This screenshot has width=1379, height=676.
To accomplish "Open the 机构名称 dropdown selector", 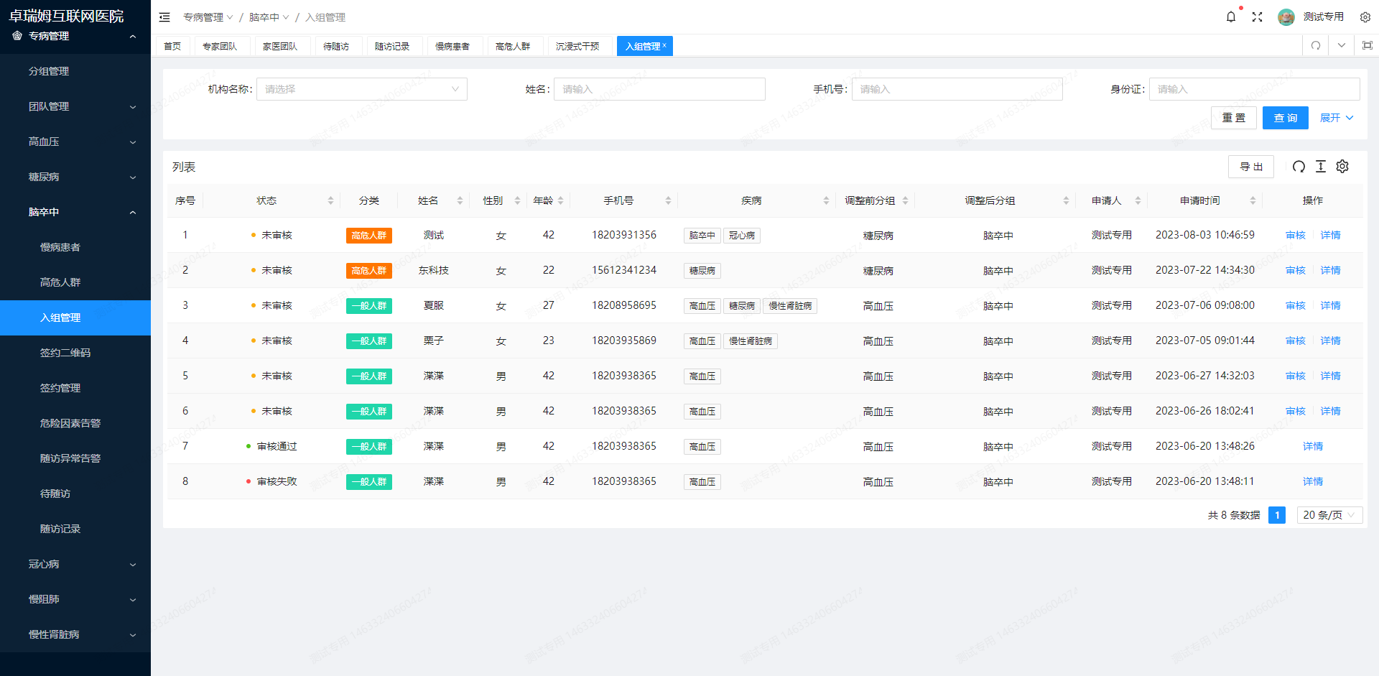I will pos(361,89).
